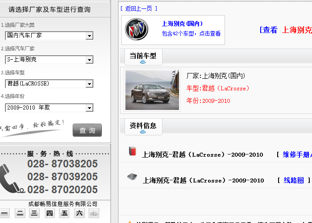Click 成都畅易信息服务有限公司 company name
312x223 pixels.
(x=63, y=204)
